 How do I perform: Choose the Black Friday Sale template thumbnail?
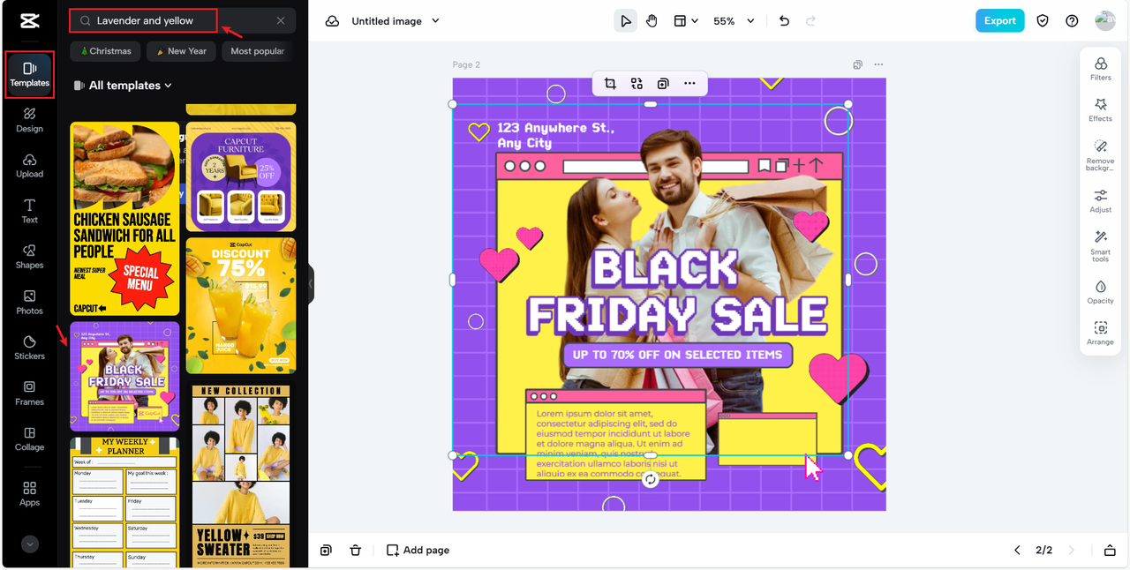124,376
